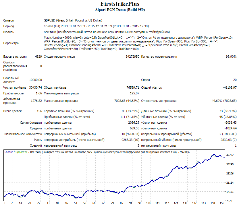Click the largest profit trade value 2036.29
The height and width of the screenshot is (206, 239).
pos(134,123)
